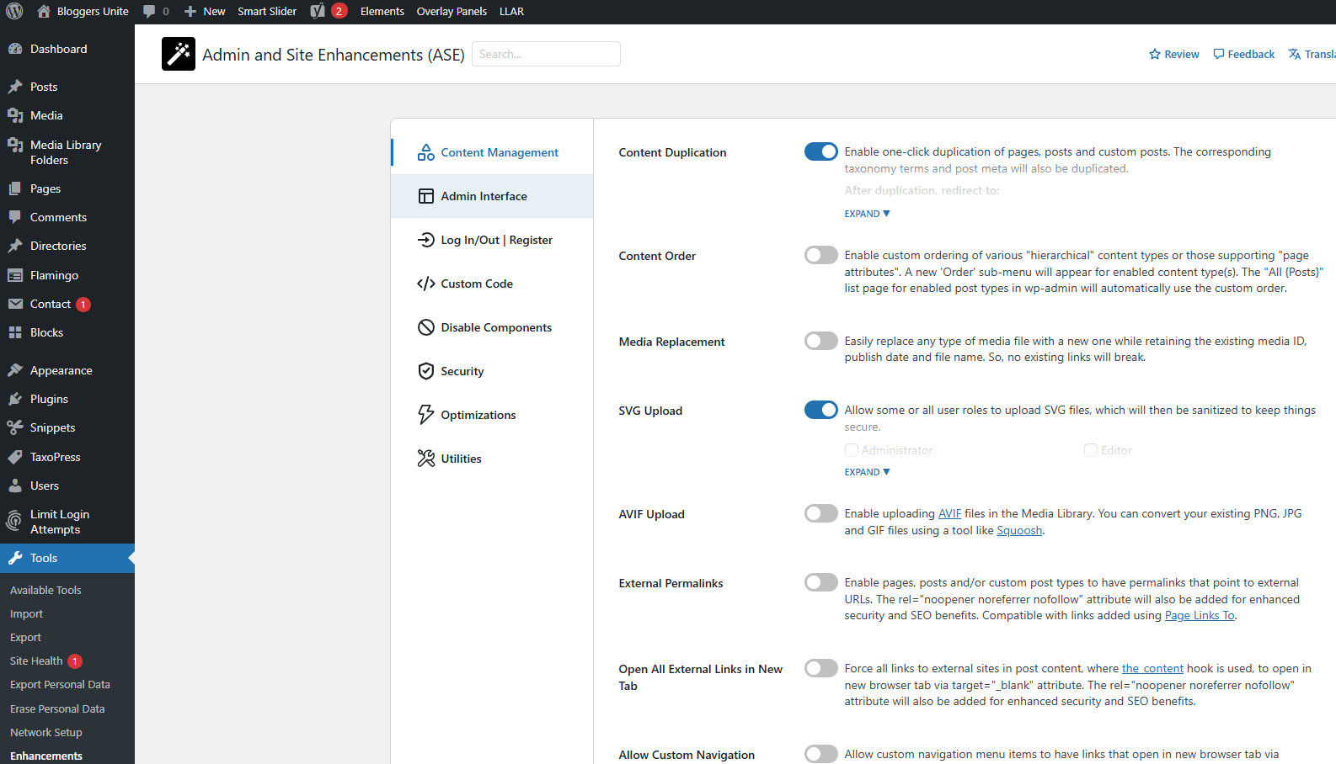Check the Administrator checkbox under SVG Upload
The width and height of the screenshot is (1336, 764).
[x=852, y=450]
